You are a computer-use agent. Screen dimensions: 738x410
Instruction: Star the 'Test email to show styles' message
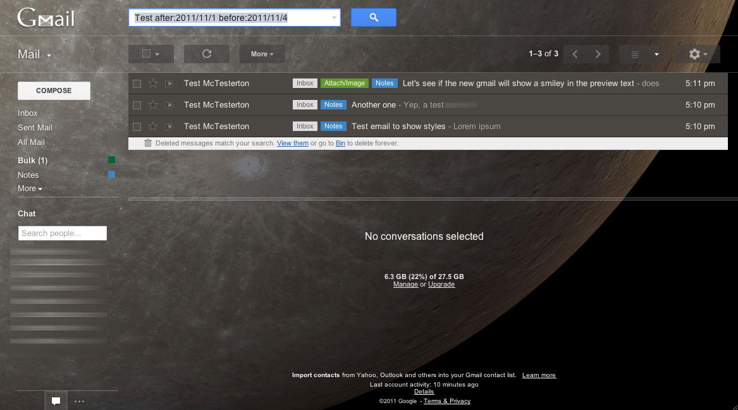(x=153, y=127)
